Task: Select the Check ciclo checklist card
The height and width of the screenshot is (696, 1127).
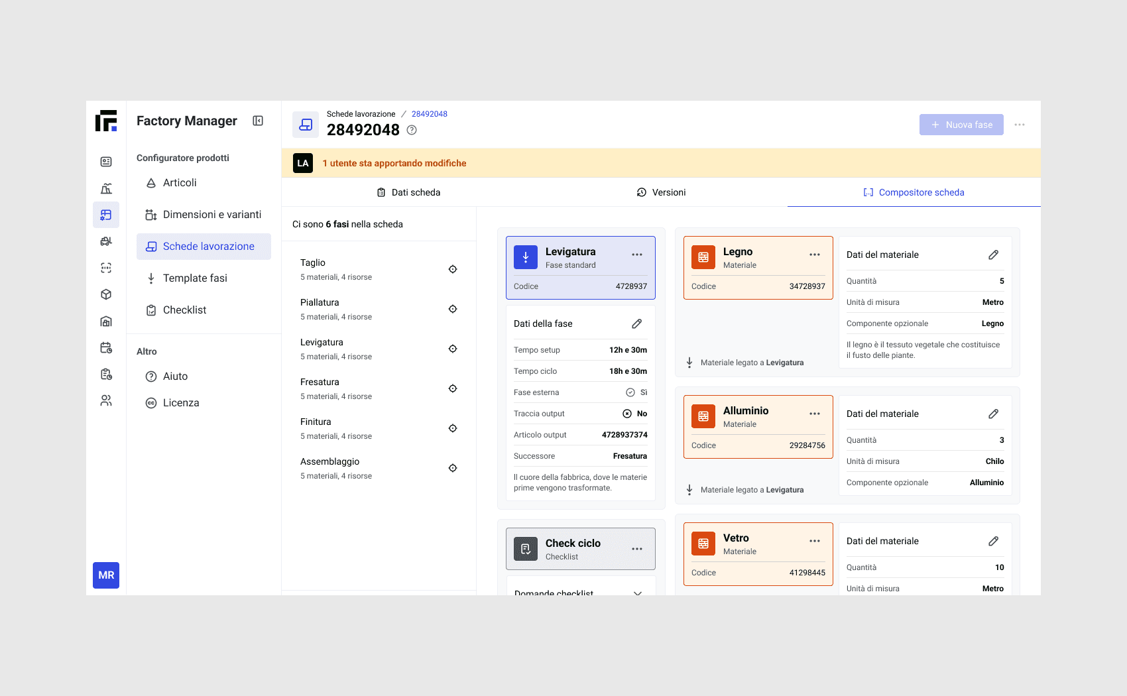Action: point(581,549)
